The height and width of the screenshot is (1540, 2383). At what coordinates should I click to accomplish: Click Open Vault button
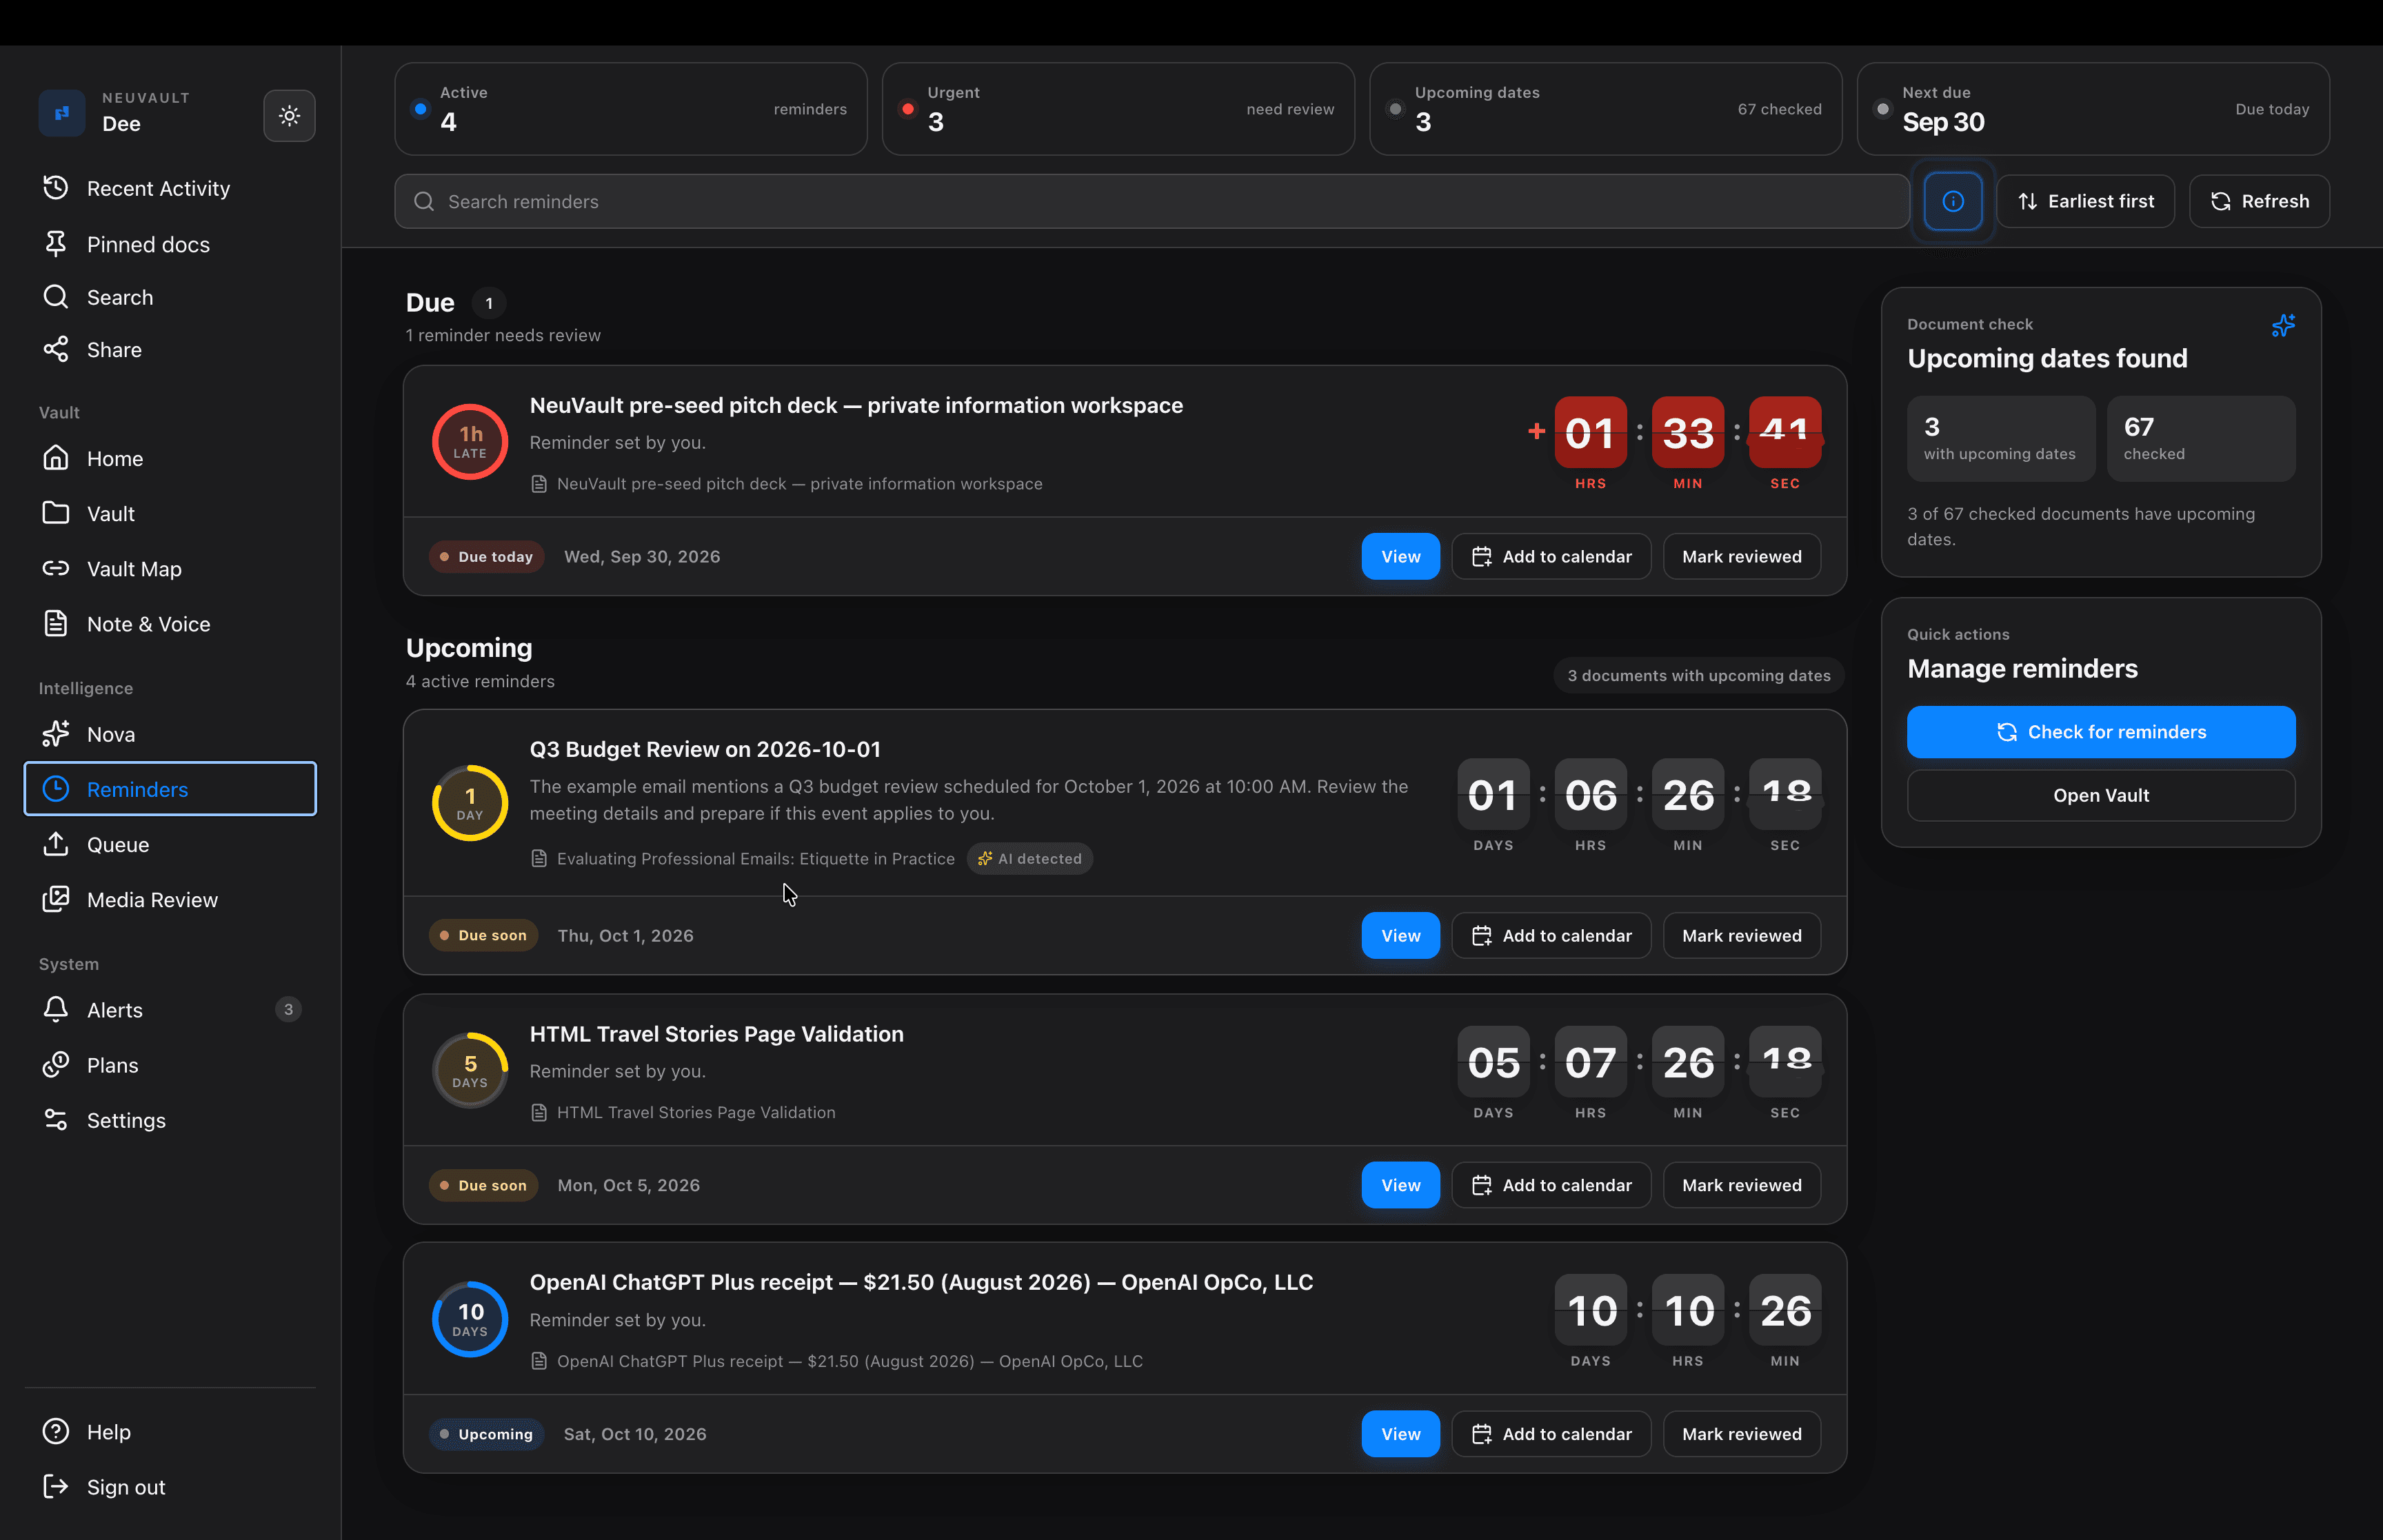coord(2100,795)
